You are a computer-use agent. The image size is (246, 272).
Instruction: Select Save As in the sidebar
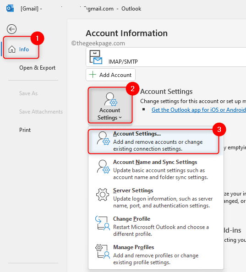tap(28, 93)
